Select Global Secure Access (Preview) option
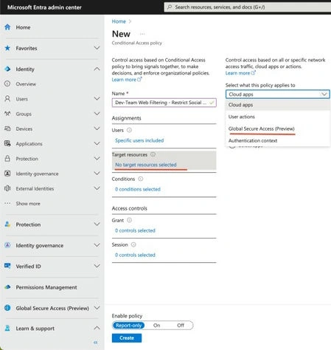The height and width of the screenshot is (350, 331). pos(261,128)
